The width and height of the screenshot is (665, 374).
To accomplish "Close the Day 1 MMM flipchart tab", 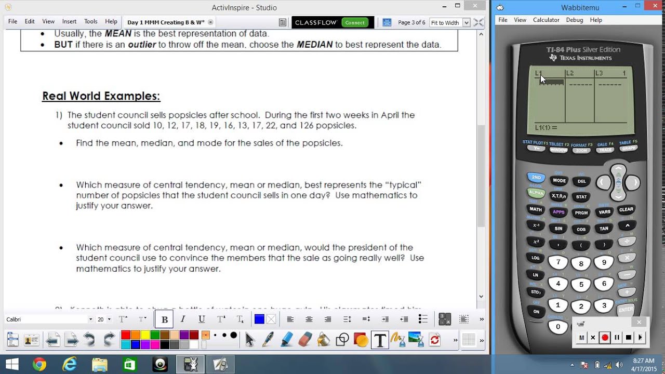I will coord(210,22).
